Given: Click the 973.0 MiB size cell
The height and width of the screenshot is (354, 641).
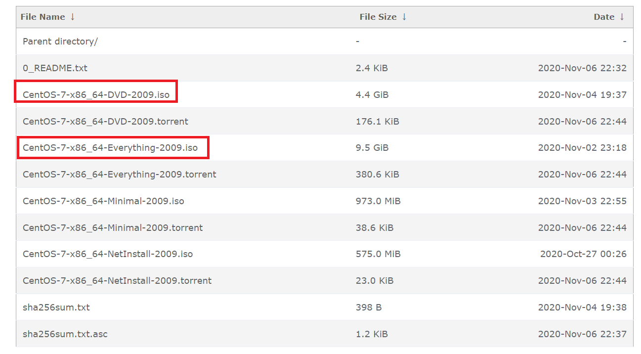Looking at the screenshot, I should coord(378,201).
